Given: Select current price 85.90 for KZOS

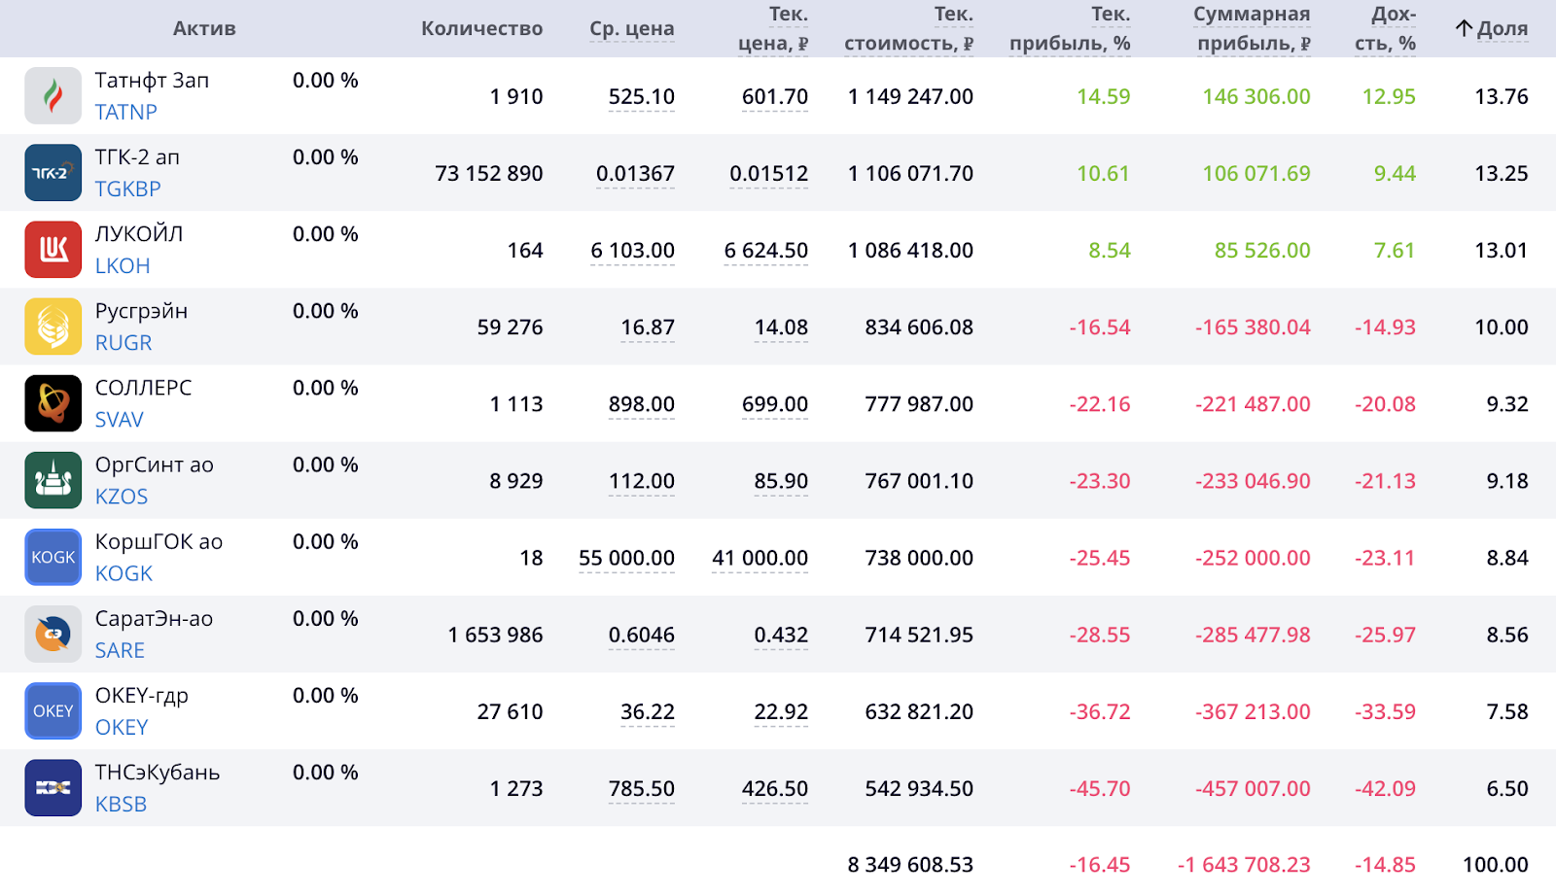Looking at the screenshot, I should click(x=781, y=481).
